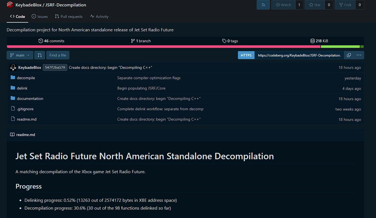Screen dimensions: 376x218
Task: Star the JSRF-Decompilation repository
Action: [x=315, y=5]
